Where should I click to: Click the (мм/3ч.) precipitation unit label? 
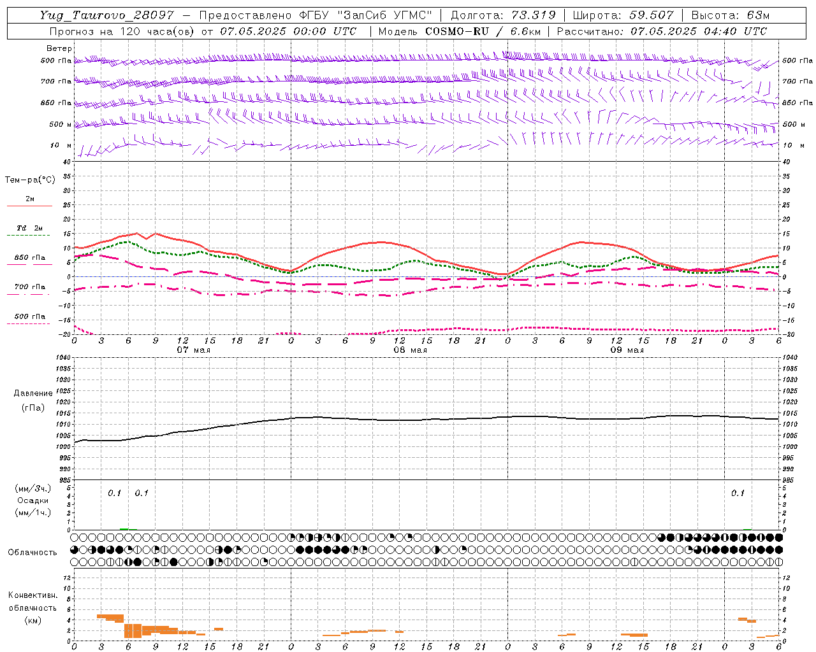pos(33,488)
